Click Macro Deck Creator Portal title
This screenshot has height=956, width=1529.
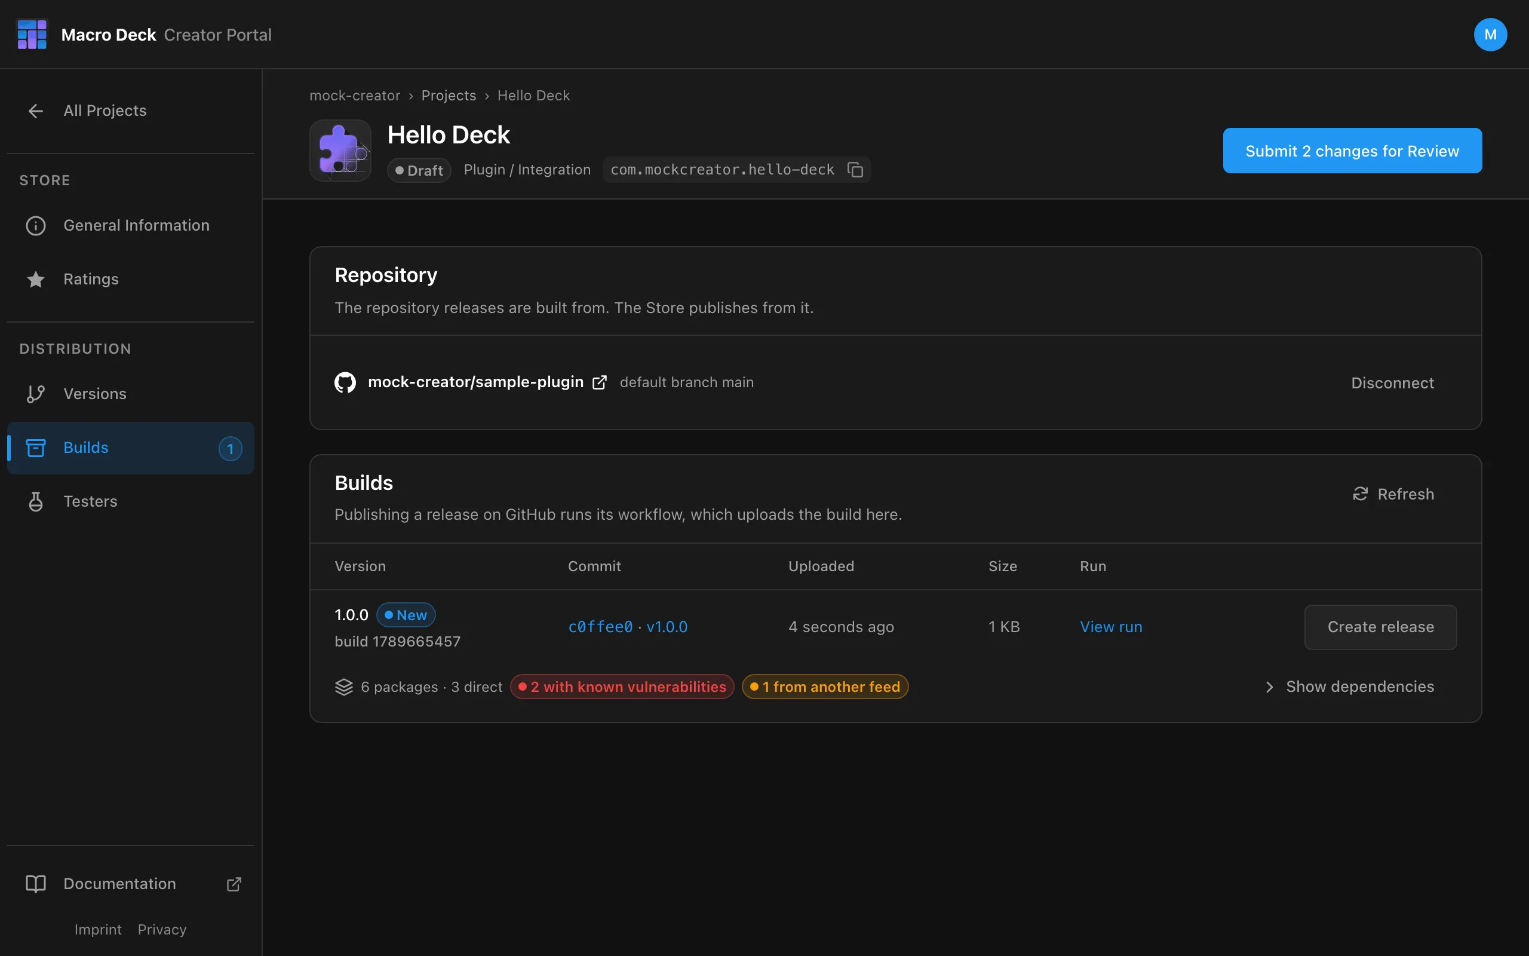click(x=166, y=35)
